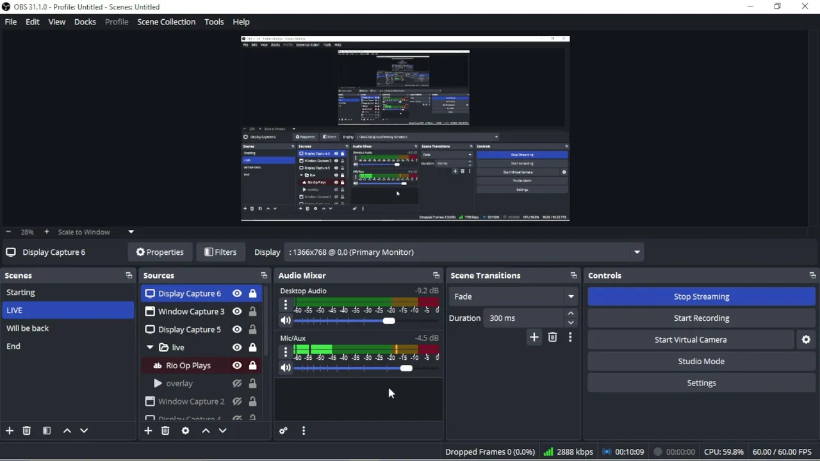
Task: Open Edit menu
Action: click(x=33, y=22)
